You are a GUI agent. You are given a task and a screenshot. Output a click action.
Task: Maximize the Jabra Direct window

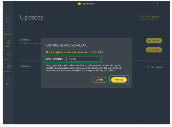[x=158, y=3]
